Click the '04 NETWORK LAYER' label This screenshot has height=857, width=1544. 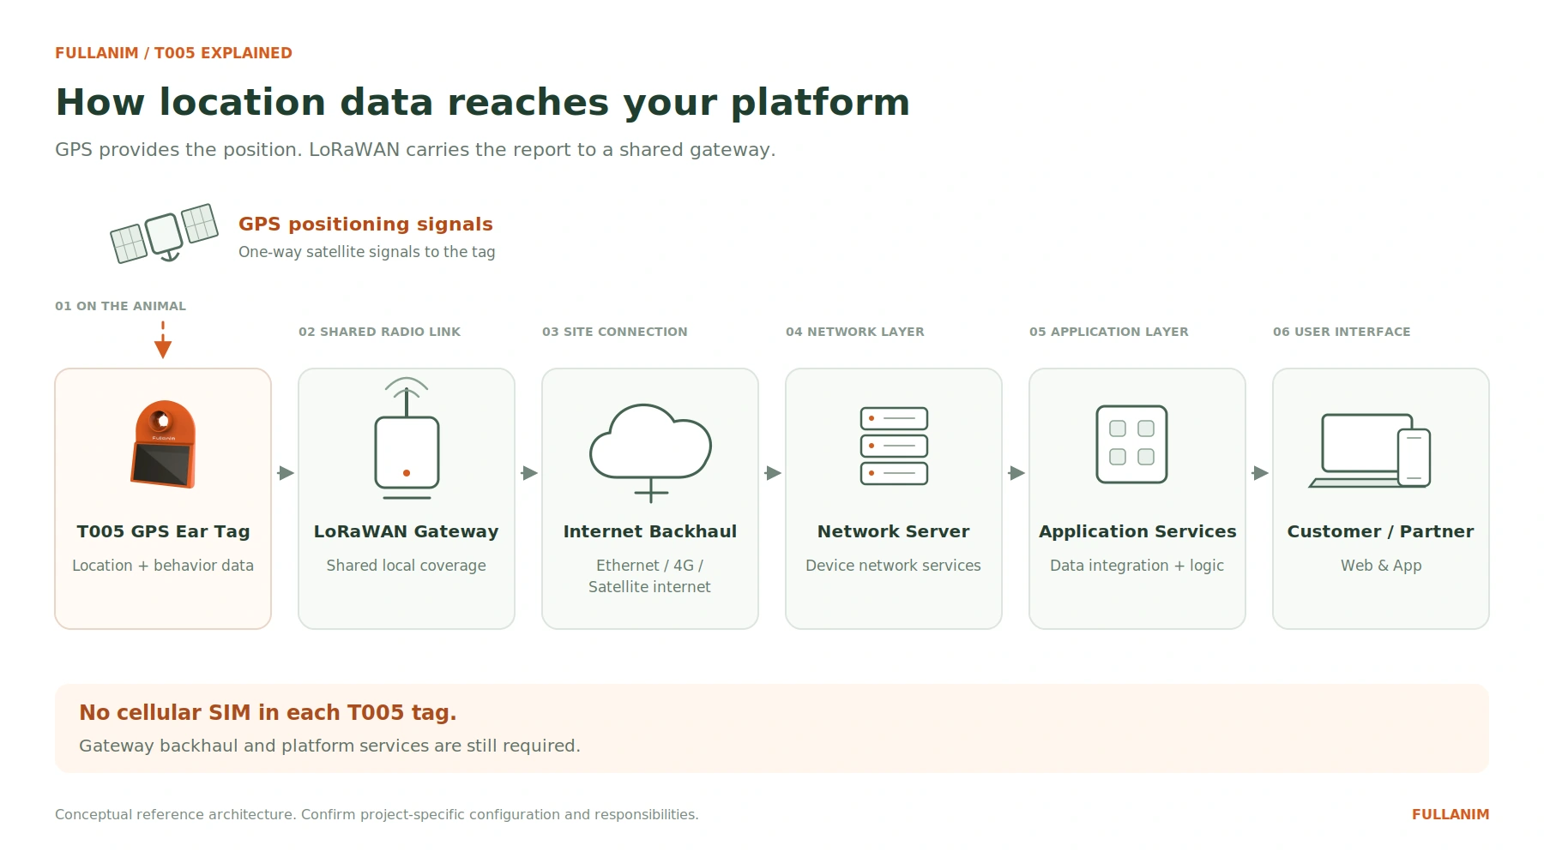[855, 332]
